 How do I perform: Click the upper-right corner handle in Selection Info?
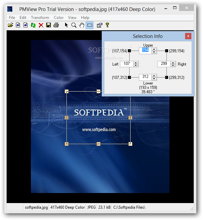[x=166, y=51]
